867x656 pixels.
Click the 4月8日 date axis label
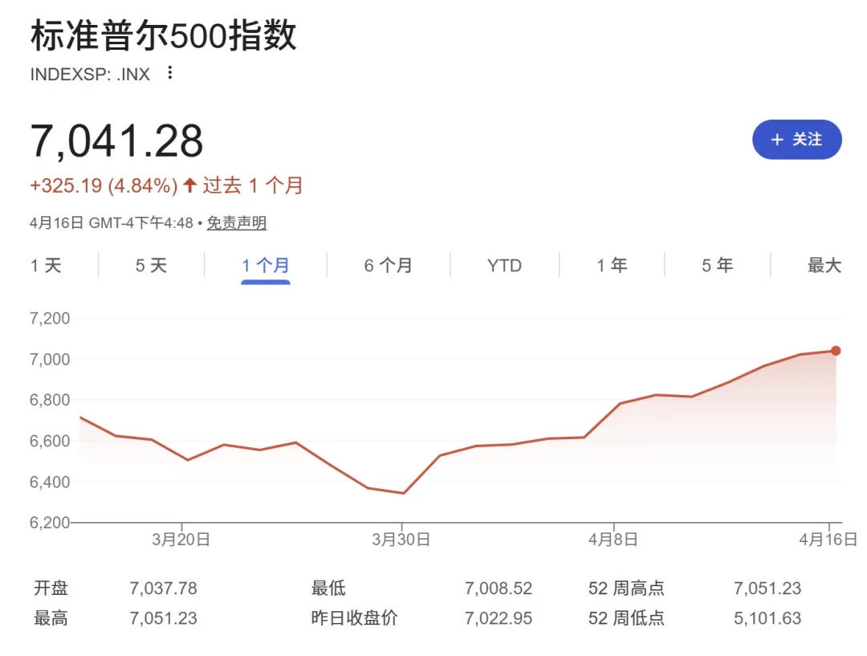[x=613, y=540]
